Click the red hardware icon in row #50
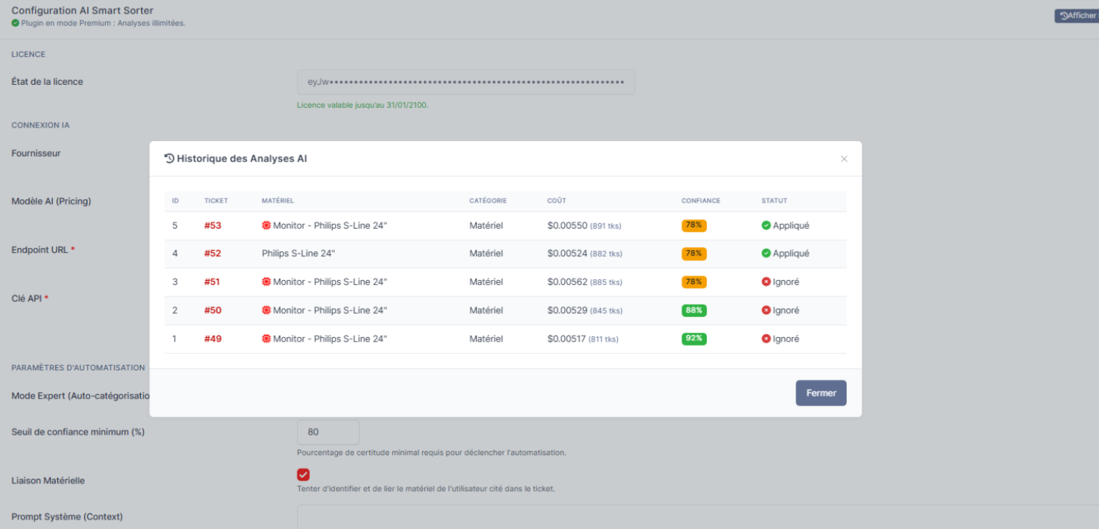The image size is (1099, 529). click(266, 310)
